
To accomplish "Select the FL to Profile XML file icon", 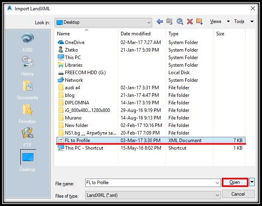I will click(x=61, y=140).
